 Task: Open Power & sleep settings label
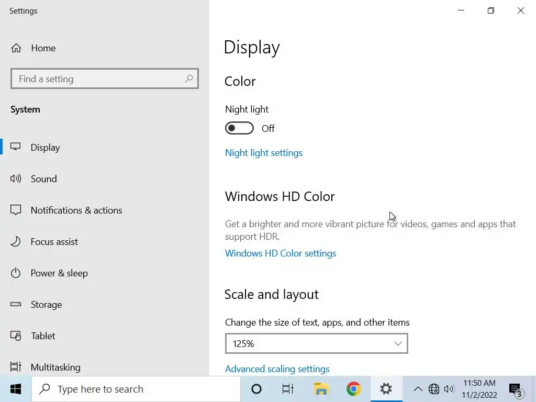(59, 273)
